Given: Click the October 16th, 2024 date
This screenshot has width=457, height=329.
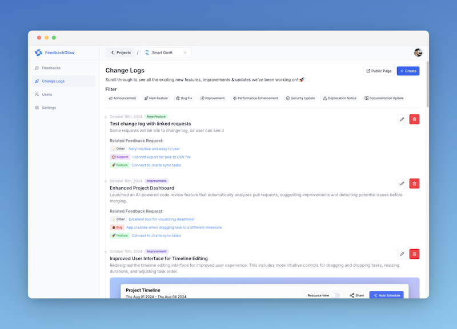Looking at the screenshot, I should [126, 181].
